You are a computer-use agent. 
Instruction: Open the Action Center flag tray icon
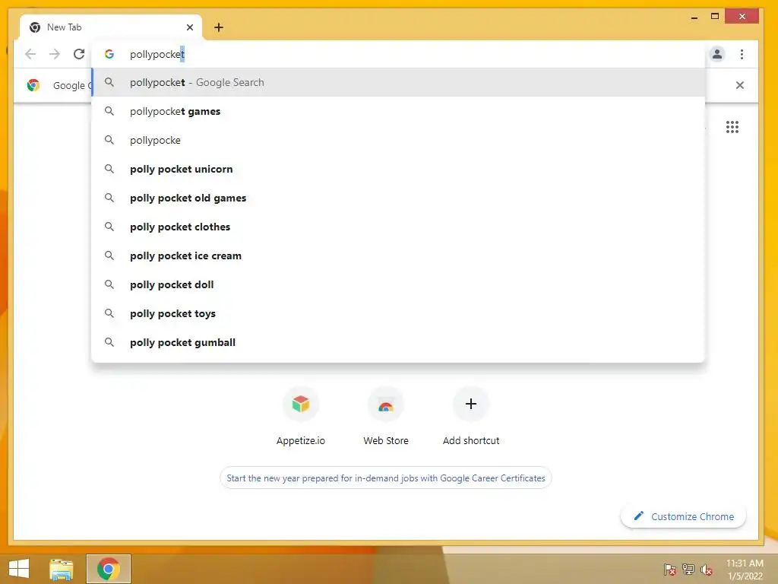(670, 570)
